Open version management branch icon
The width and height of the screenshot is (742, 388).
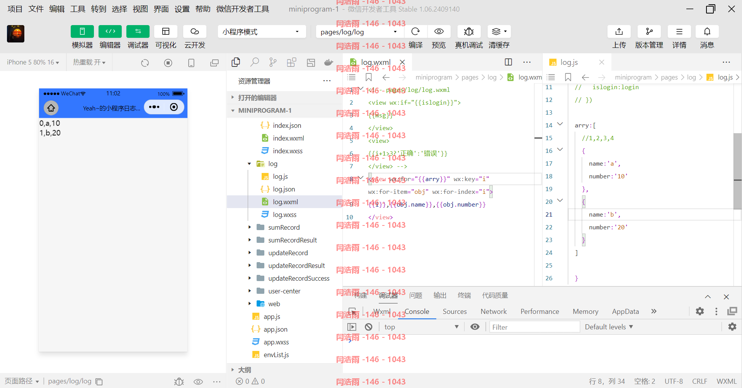(649, 31)
